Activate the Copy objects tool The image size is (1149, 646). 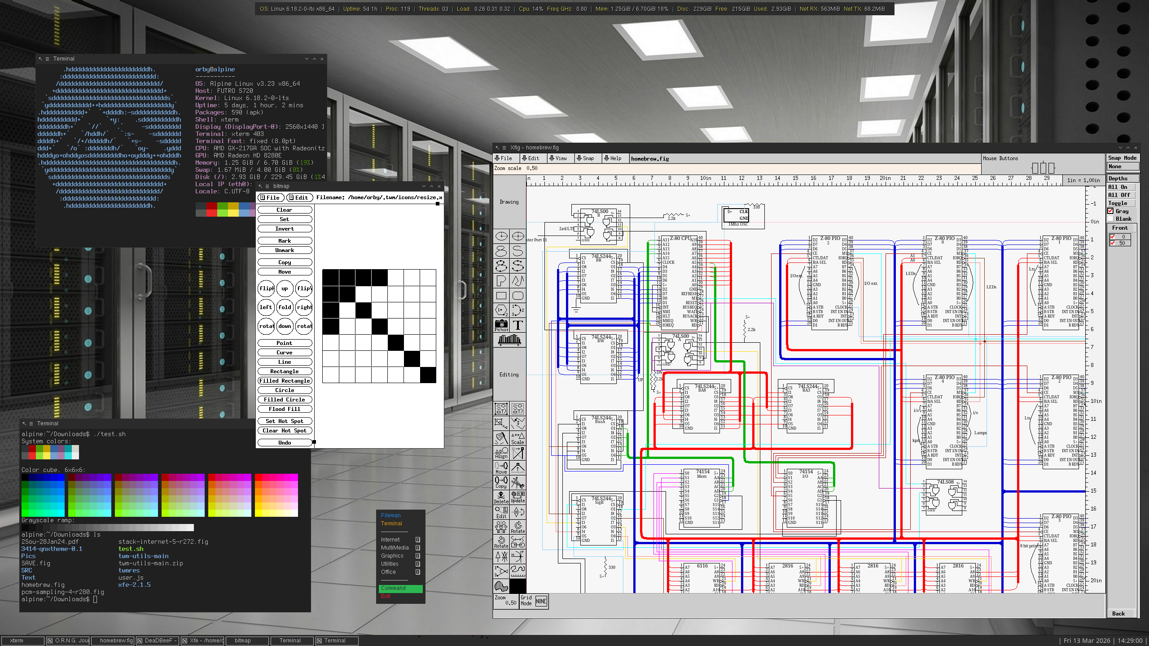pos(501,483)
